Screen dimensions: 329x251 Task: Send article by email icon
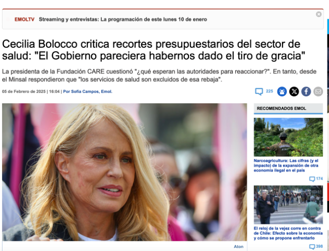318,91
